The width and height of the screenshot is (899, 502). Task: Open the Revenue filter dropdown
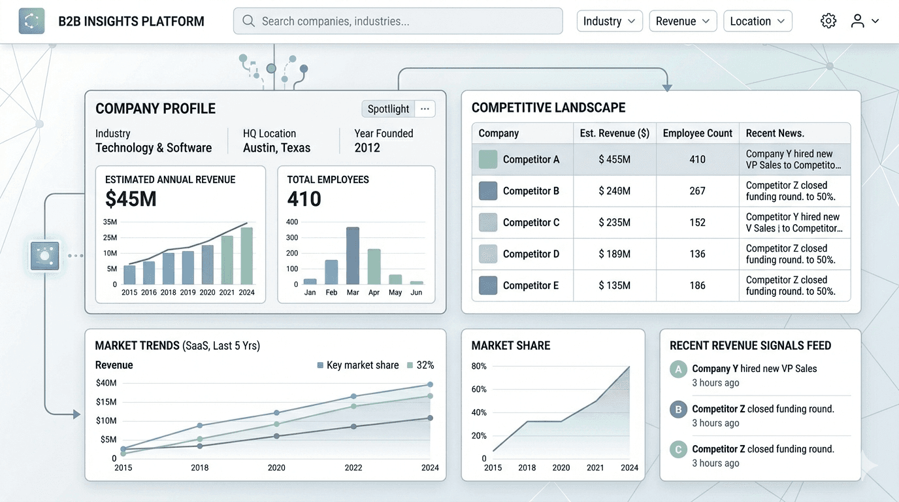[x=683, y=21]
